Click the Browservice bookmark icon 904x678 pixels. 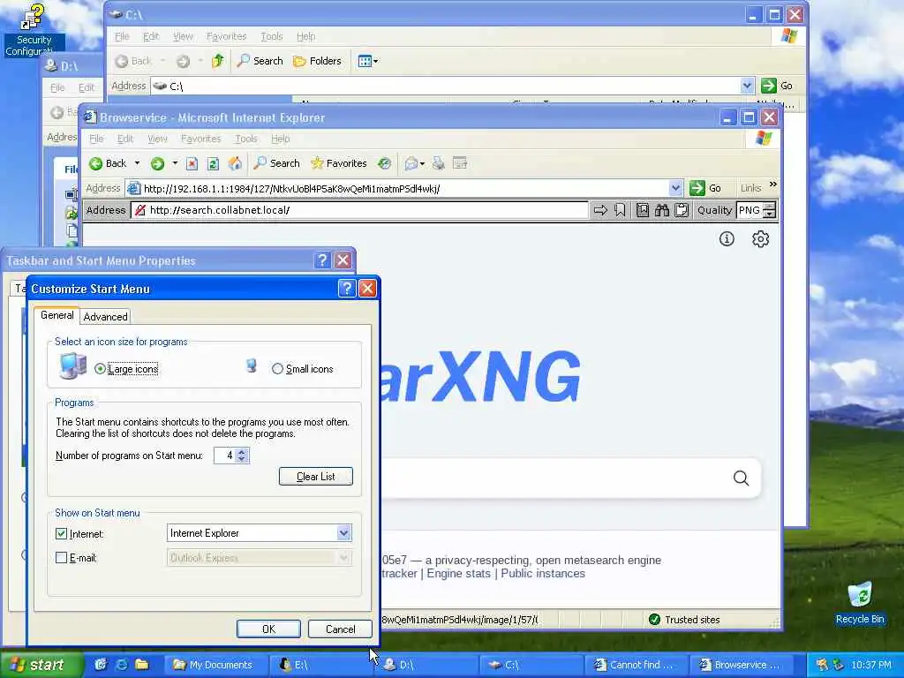click(x=620, y=210)
